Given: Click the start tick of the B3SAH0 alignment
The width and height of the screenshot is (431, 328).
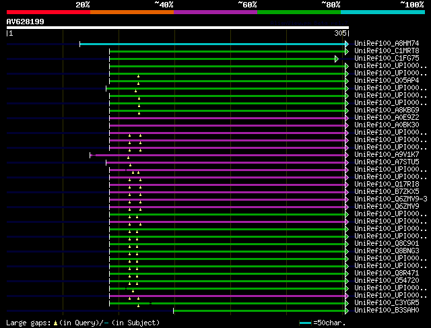Looking at the screenshot, I should (x=173, y=310).
